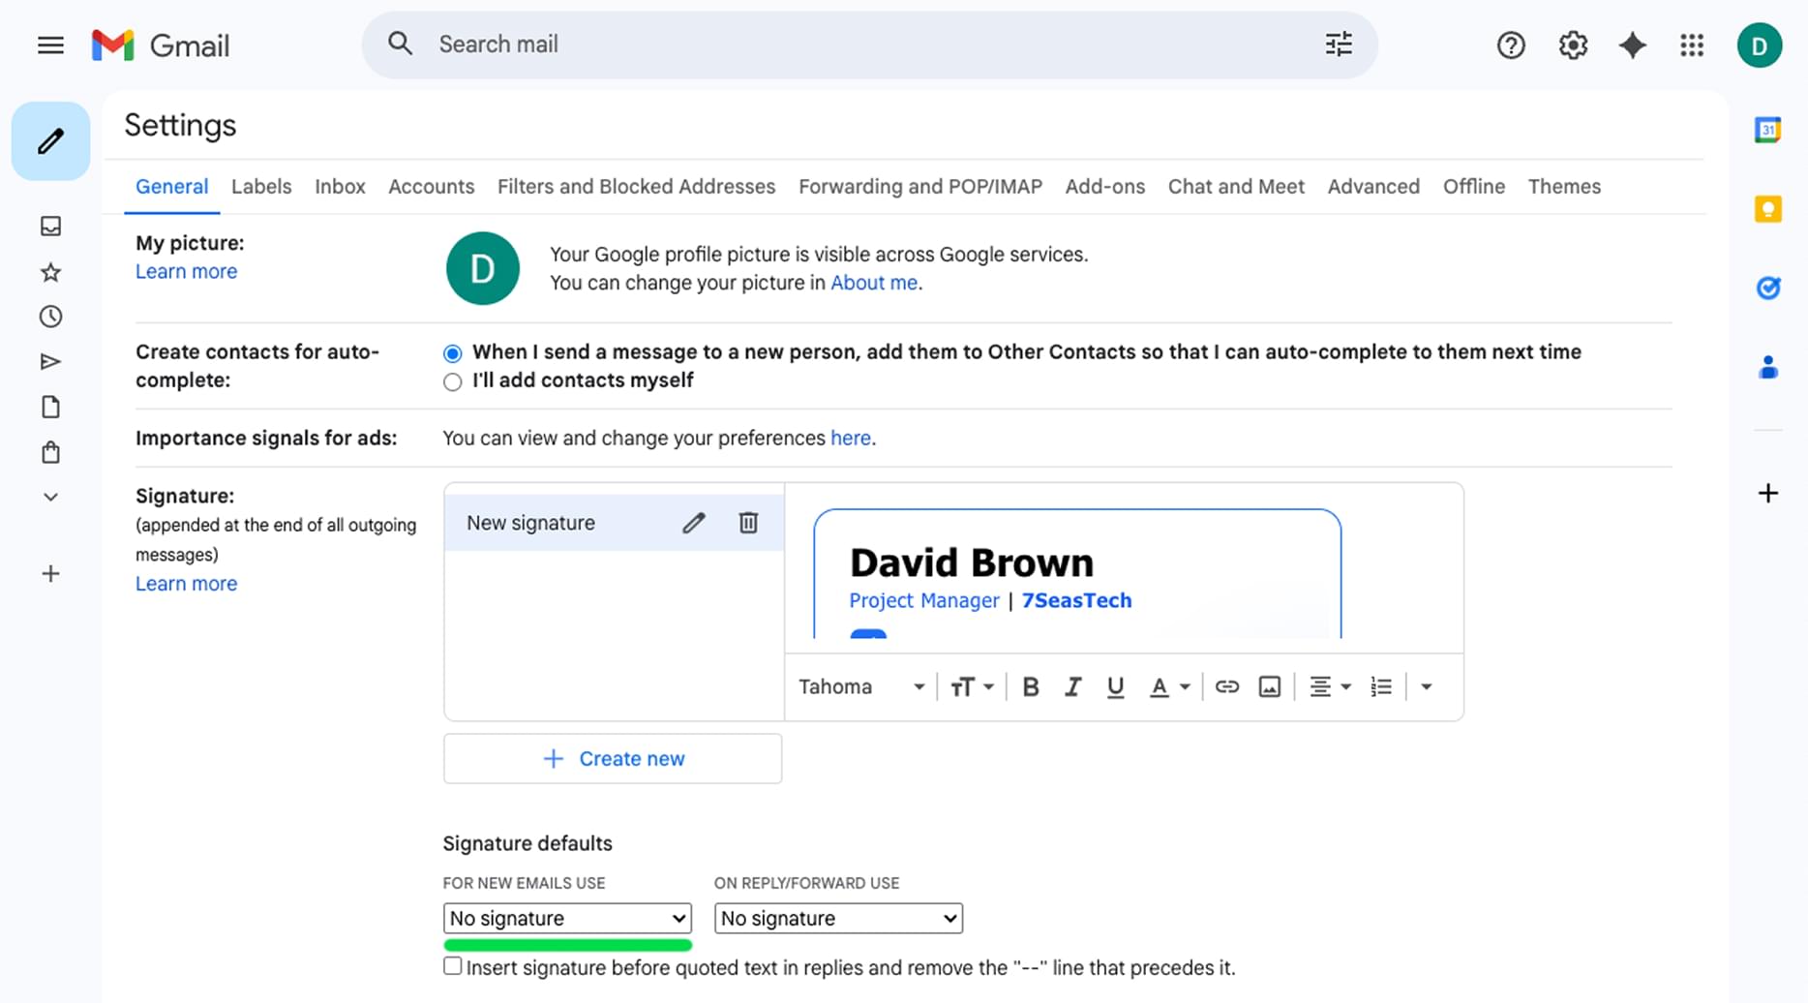Image resolution: width=1808 pixels, height=1003 pixels.
Task: Open the Tahoma font dropdown
Action: tap(861, 686)
